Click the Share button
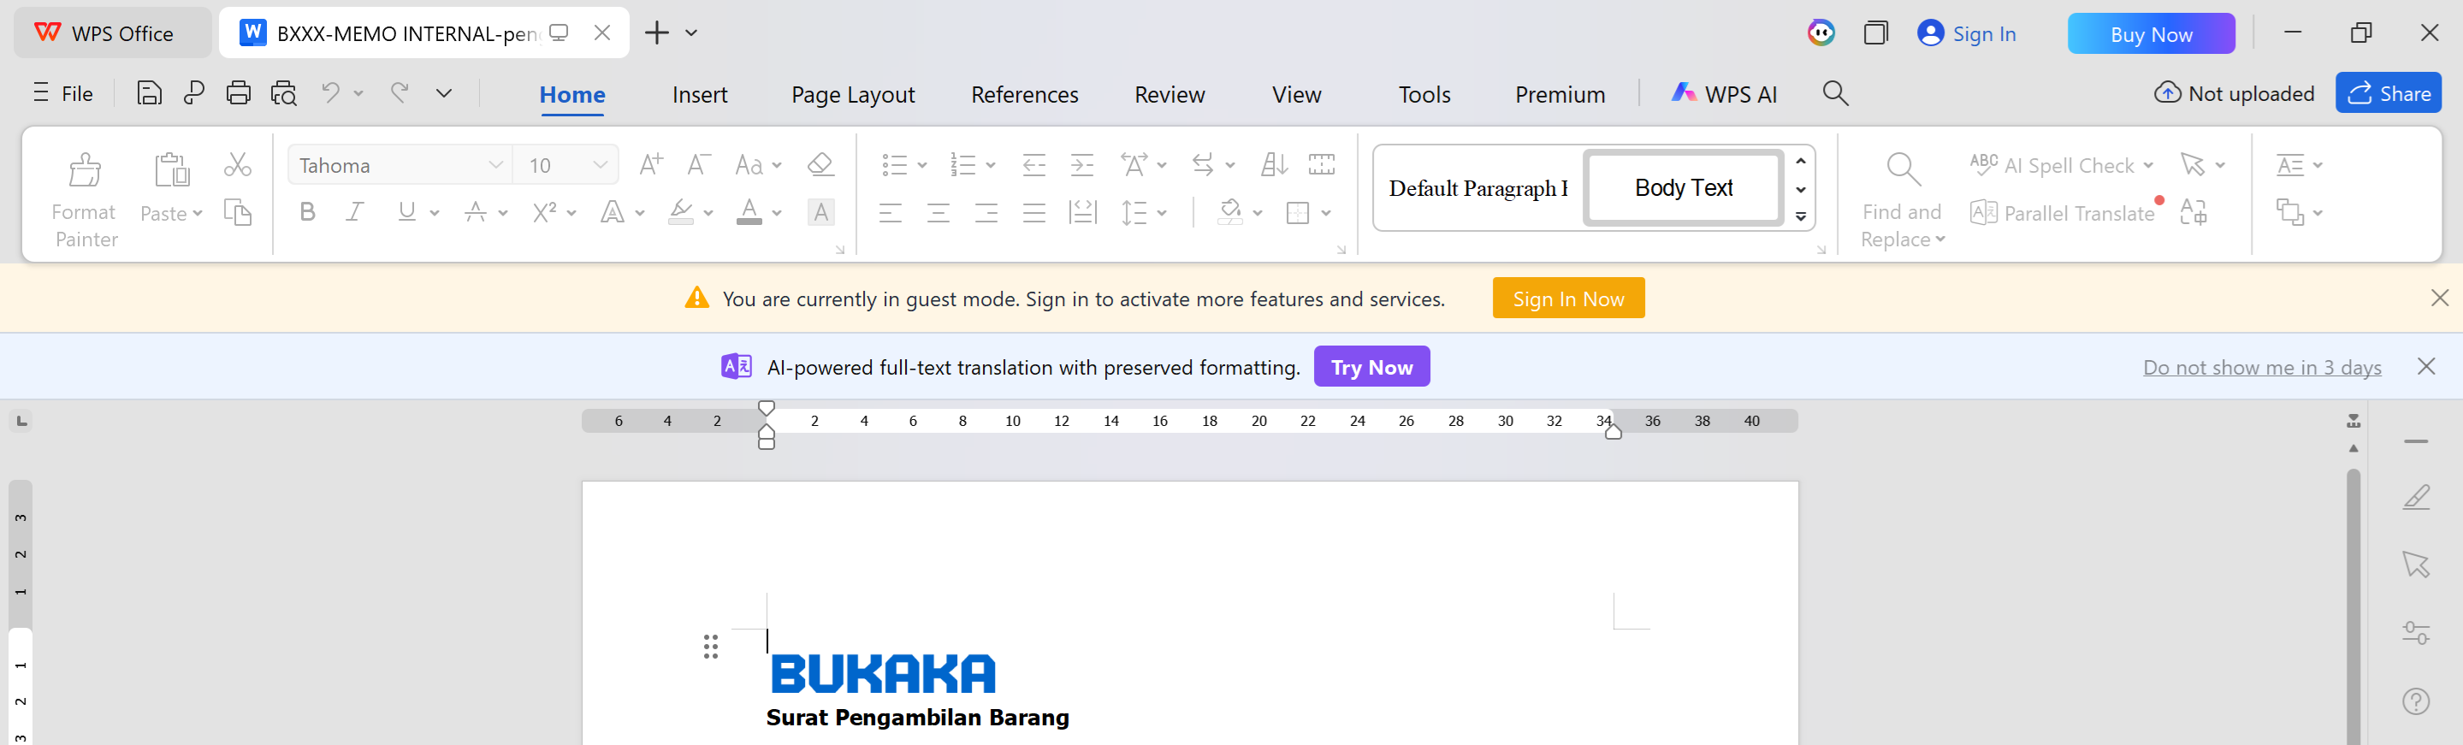The width and height of the screenshot is (2463, 745). click(2388, 92)
